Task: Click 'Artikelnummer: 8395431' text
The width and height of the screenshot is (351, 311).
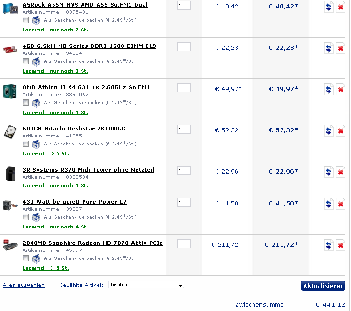Action: (x=55, y=12)
